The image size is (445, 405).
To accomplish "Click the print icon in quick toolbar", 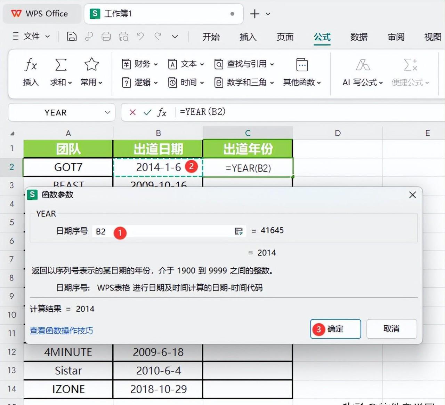I will click(106, 36).
